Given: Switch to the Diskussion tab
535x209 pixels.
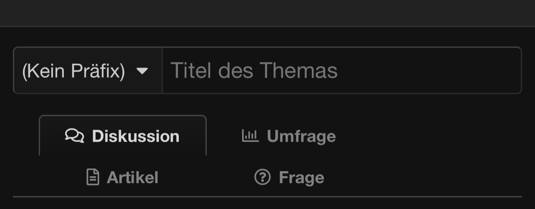Looking at the screenshot, I should point(123,136).
